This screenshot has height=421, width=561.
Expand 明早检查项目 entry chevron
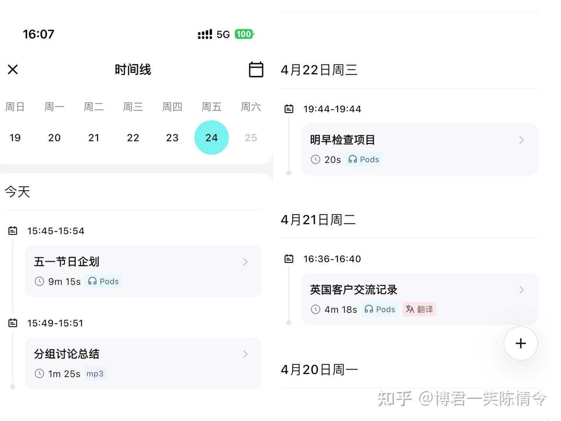click(521, 140)
